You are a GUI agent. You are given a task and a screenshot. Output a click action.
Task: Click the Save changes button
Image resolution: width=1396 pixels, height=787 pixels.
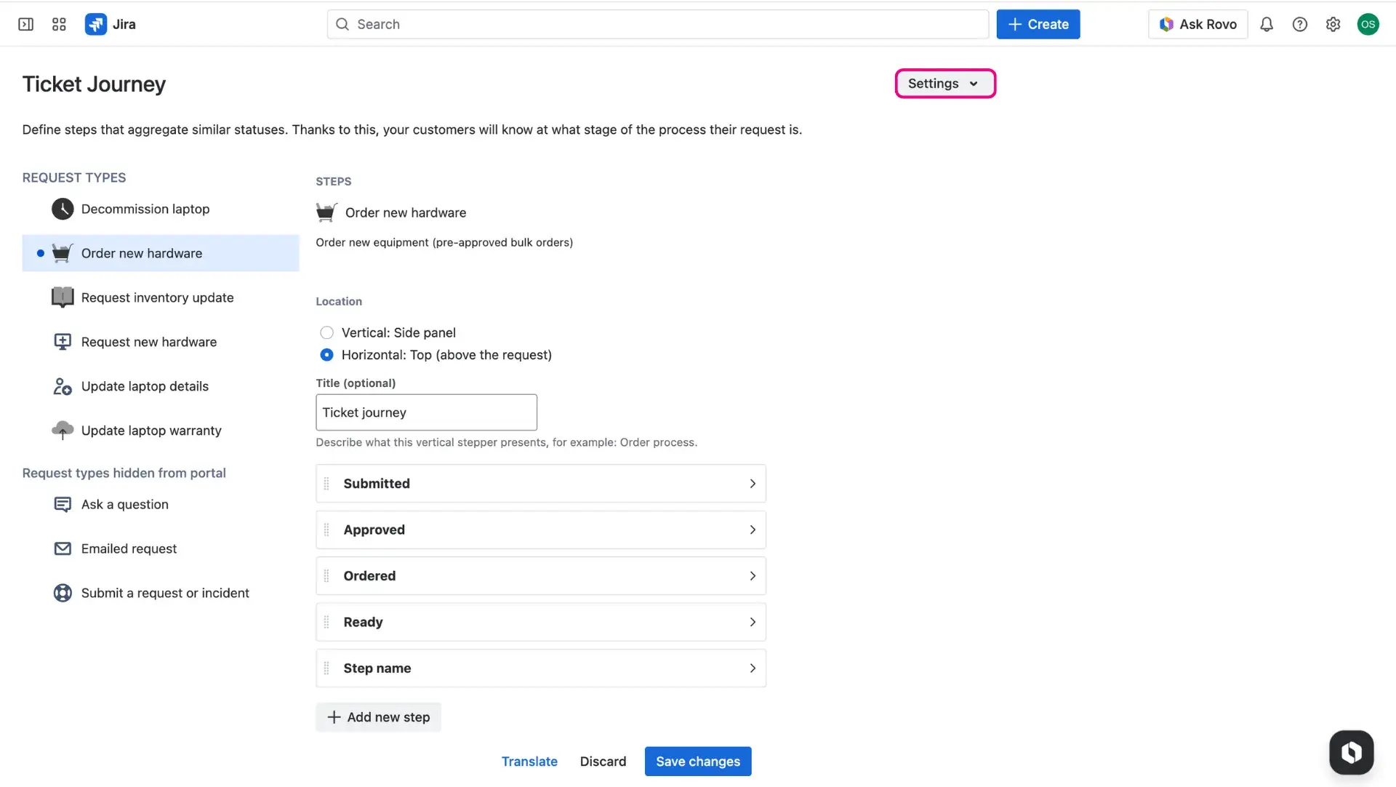tap(697, 761)
